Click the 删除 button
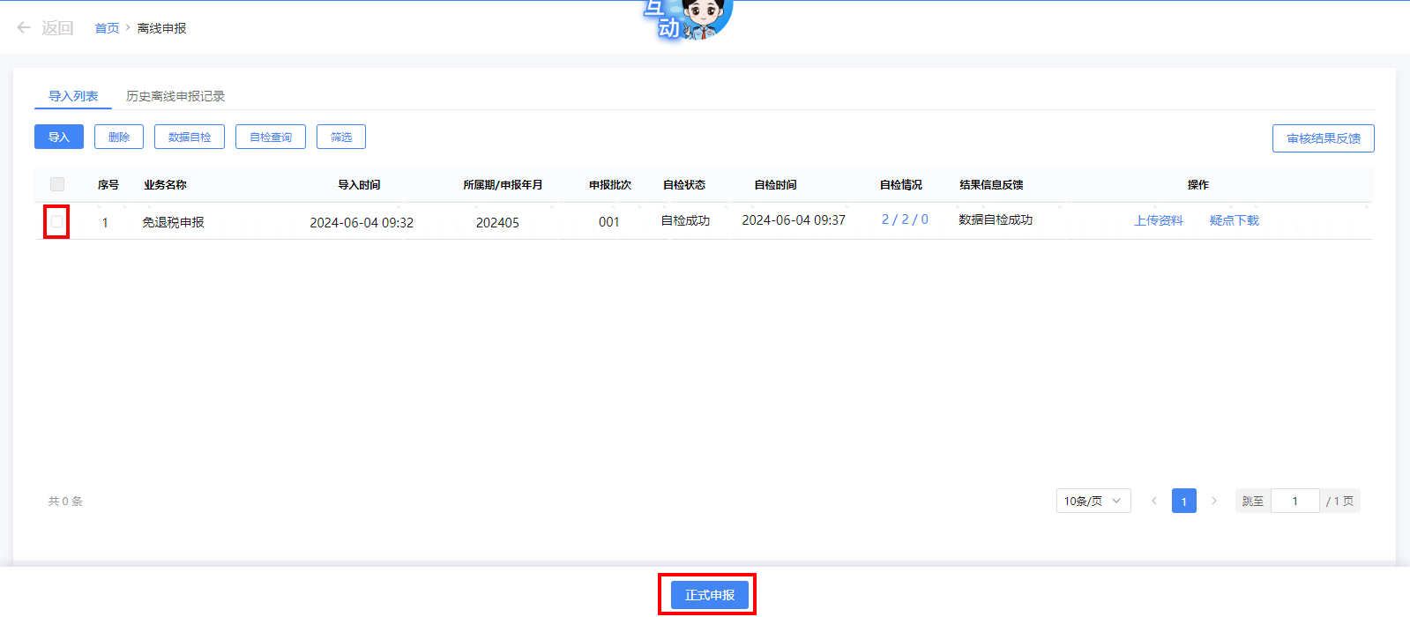Viewport: 1410px width, 617px height. coord(119,137)
